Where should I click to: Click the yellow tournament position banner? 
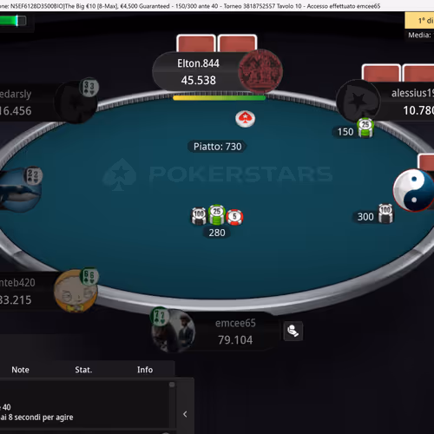[419, 20]
